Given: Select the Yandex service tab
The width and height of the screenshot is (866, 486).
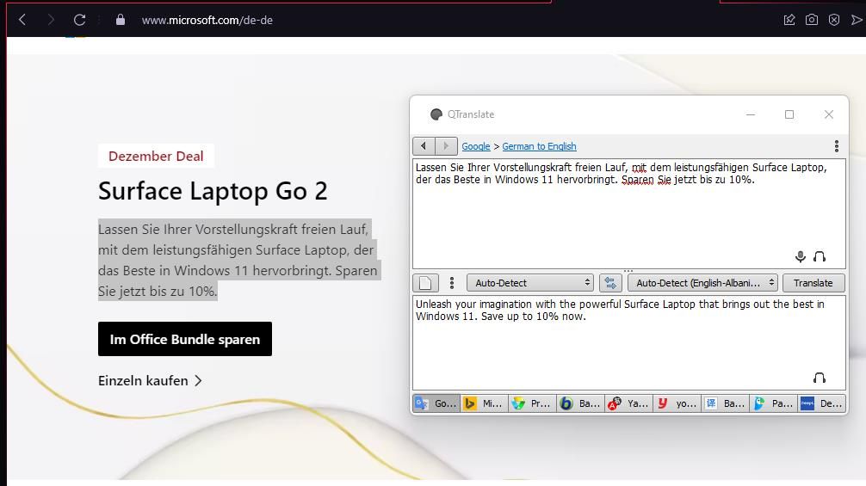Looking at the screenshot, I should tap(628, 403).
